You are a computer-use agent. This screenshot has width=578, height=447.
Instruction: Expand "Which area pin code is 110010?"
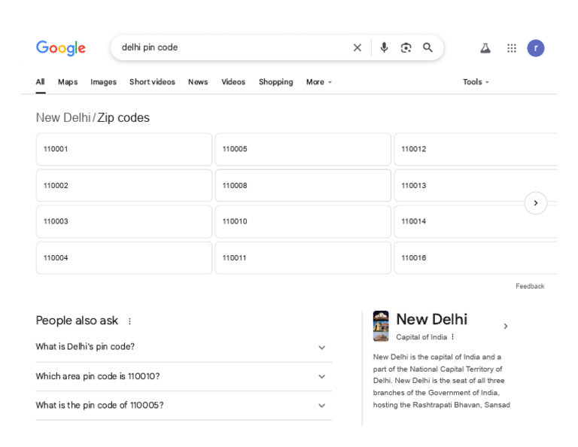[x=321, y=376]
